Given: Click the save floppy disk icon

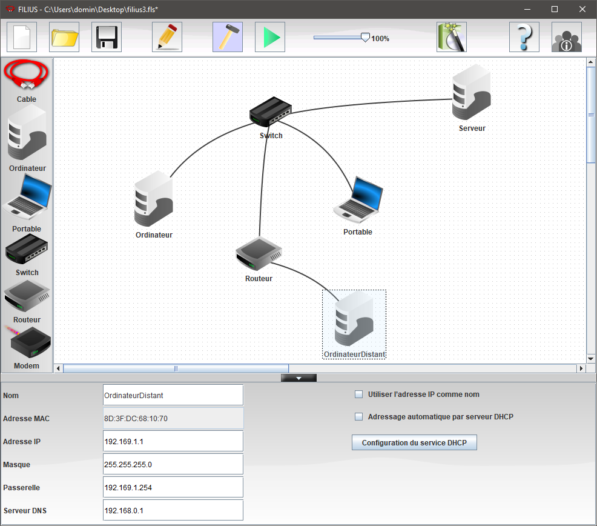Looking at the screenshot, I should [x=107, y=37].
